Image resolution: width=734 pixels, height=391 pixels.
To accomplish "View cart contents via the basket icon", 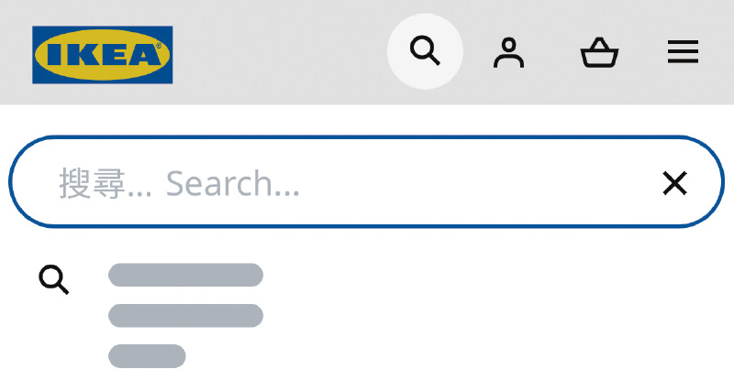I will [x=600, y=52].
